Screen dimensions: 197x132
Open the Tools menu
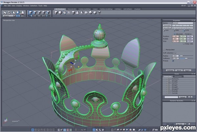pyautogui.click(x=40, y=6)
